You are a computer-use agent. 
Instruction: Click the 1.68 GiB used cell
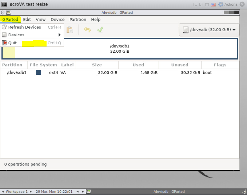tap(149, 73)
